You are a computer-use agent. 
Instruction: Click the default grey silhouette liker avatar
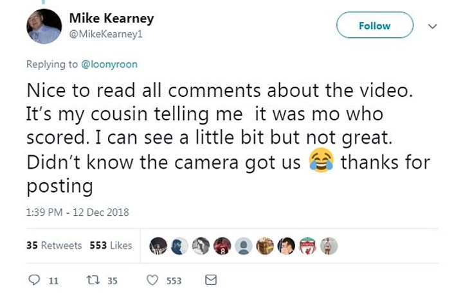[x=245, y=246]
